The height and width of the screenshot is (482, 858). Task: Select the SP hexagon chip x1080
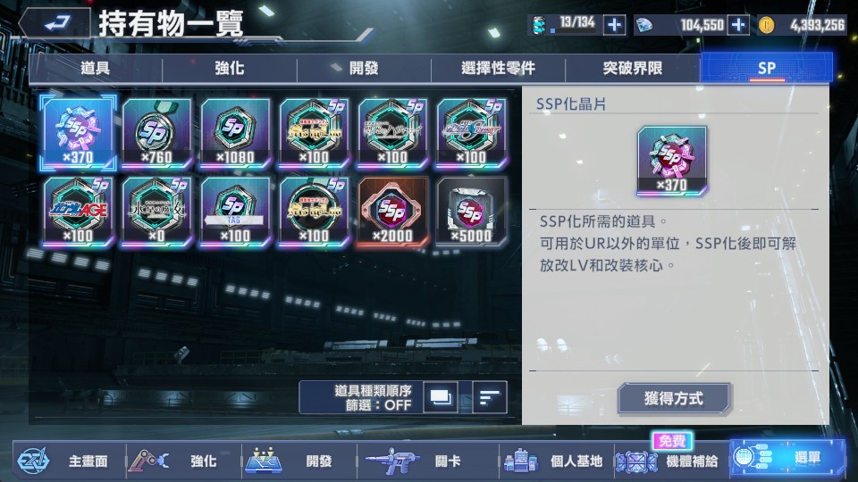[235, 133]
